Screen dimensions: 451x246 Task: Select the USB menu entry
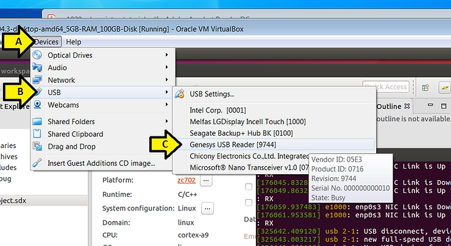click(x=102, y=93)
